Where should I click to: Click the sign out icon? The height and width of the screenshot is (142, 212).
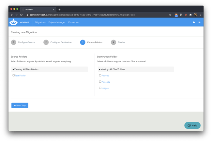coord(199,22)
